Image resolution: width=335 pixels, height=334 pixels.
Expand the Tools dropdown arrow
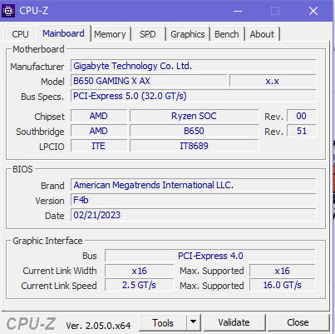(193, 323)
